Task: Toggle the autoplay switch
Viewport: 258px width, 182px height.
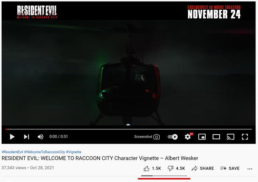Action: (x=173, y=137)
